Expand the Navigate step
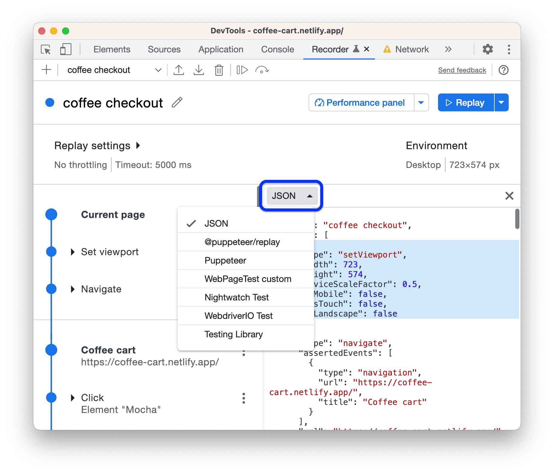The height and width of the screenshot is (474, 554). (72, 289)
